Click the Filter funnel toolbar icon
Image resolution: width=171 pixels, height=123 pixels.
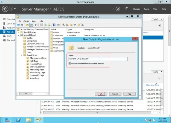(x=75, y=25)
